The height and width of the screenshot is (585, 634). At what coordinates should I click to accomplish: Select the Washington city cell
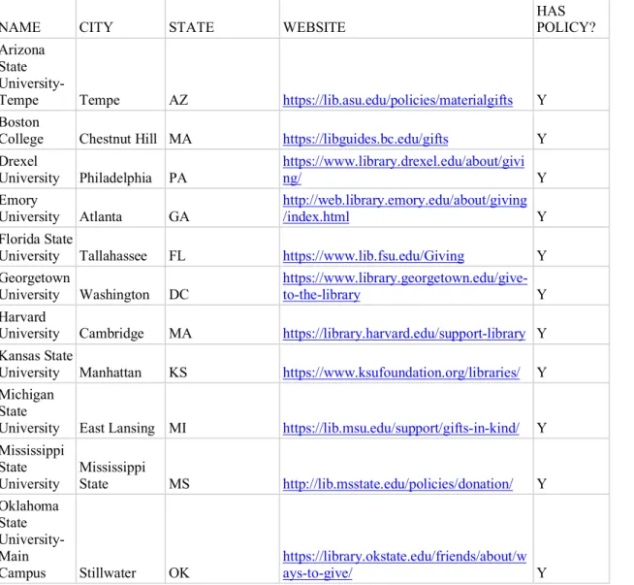120,285
